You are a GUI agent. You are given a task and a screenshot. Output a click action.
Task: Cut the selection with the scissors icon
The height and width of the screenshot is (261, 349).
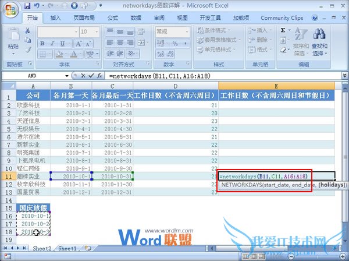pos(27,30)
